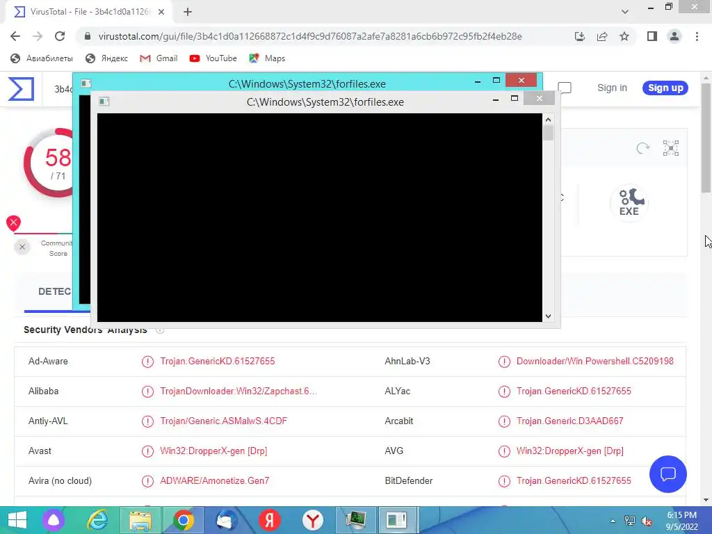Screen dimensions: 712x534
Task: Click the similar-files graph icon
Action: [x=671, y=148]
